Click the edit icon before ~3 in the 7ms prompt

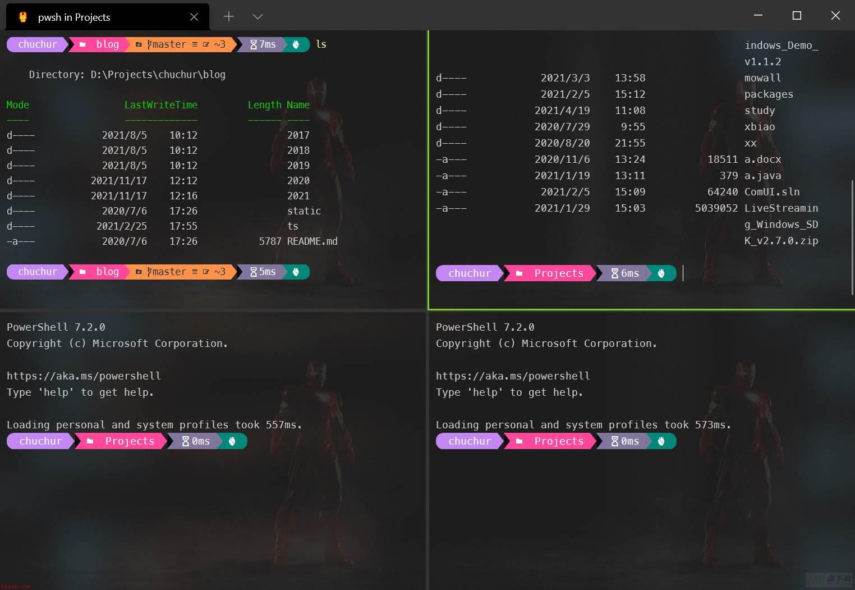(x=206, y=44)
